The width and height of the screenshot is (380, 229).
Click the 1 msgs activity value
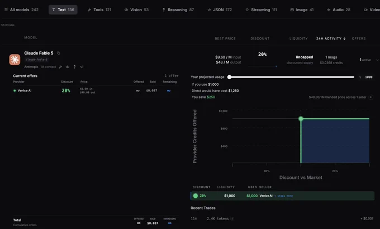331,57
